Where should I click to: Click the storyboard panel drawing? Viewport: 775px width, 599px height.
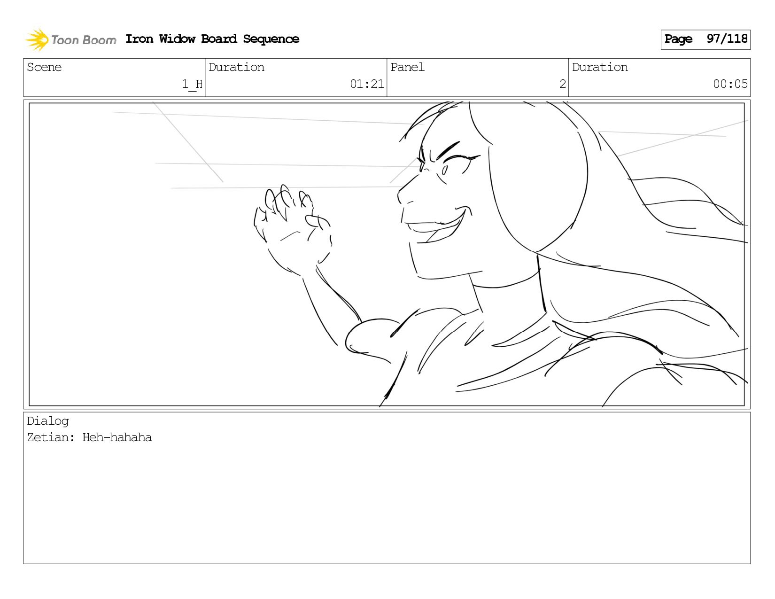387,254
